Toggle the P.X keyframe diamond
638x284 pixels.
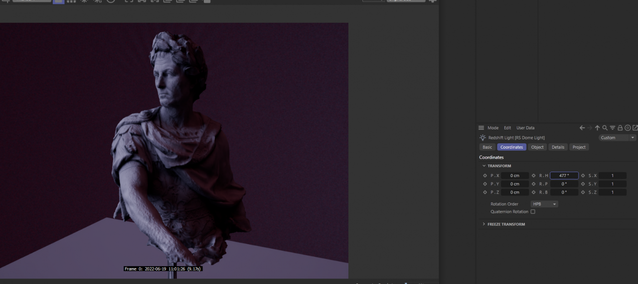click(x=485, y=176)
